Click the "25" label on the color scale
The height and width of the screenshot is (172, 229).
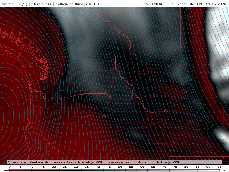click(65, 167)
